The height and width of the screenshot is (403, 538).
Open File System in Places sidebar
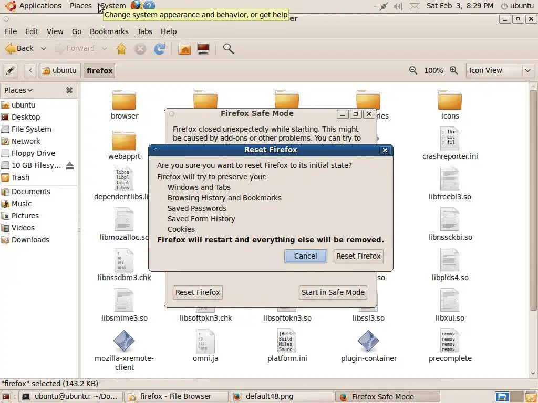point(31,129)
